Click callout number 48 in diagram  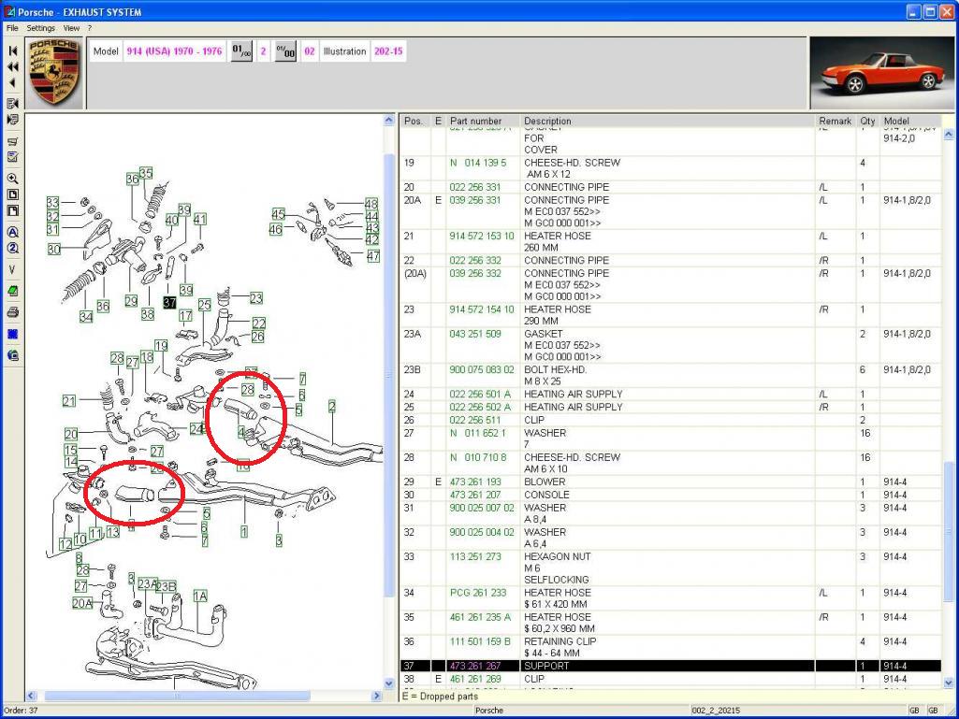coord(371,204)
